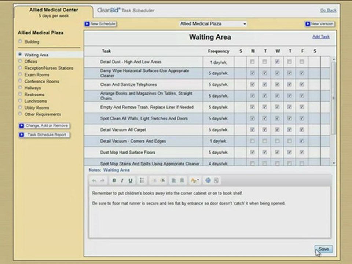Viewport: 352px width, 264px height.
Task: Insert a bulleted list in notes
Action: coord(142,180)
